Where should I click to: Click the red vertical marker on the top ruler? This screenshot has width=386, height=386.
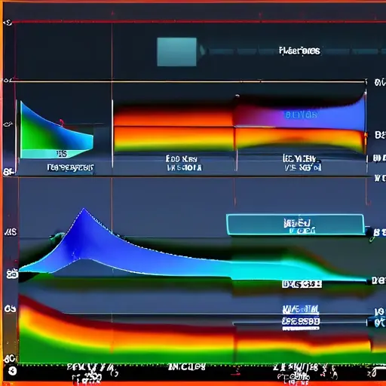click(x=112, y=13)
